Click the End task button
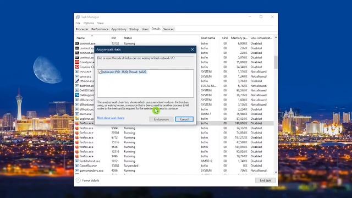This screenshot has height=198, width=352. pos(265,180)
